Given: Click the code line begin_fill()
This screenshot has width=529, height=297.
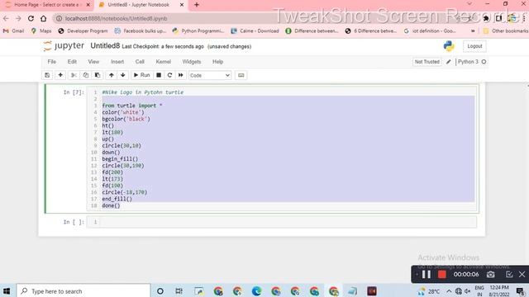Looking at the screenshot, I should click(x=120, y=159).
